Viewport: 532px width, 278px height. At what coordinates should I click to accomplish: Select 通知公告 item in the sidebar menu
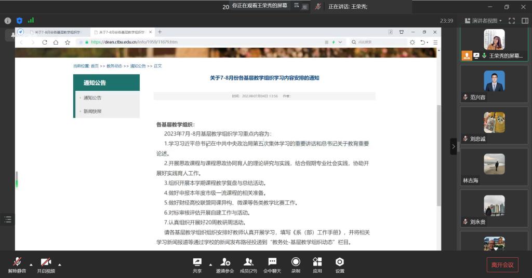(x=92, y=98)
